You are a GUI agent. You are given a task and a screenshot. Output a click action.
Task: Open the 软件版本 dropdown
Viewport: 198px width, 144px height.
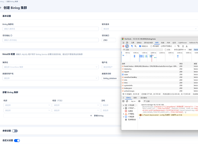tap(150, 29)
